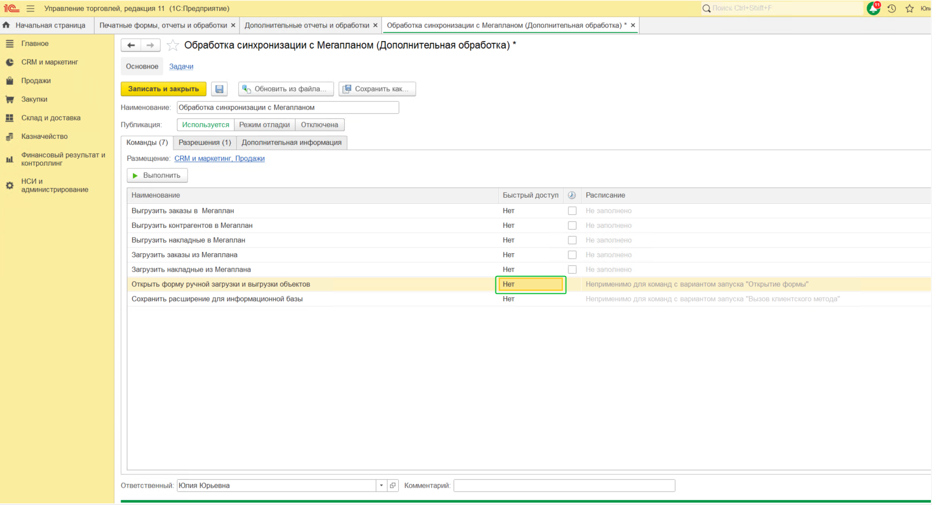Go to home icon Начальная страница
Screen dimensions: 932x505
click(6, 25)
